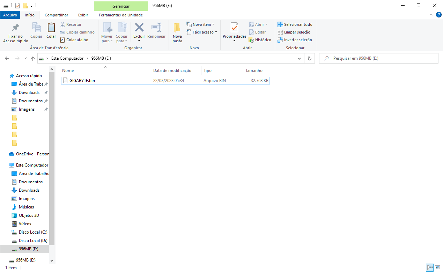Image resolution: width=443 pixels, height=272 pixels.
Task: Click Selecionar tudo button
Action: 295,24
